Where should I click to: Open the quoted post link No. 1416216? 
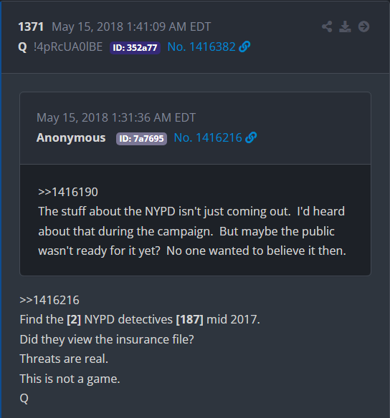(x=208, y=138)
